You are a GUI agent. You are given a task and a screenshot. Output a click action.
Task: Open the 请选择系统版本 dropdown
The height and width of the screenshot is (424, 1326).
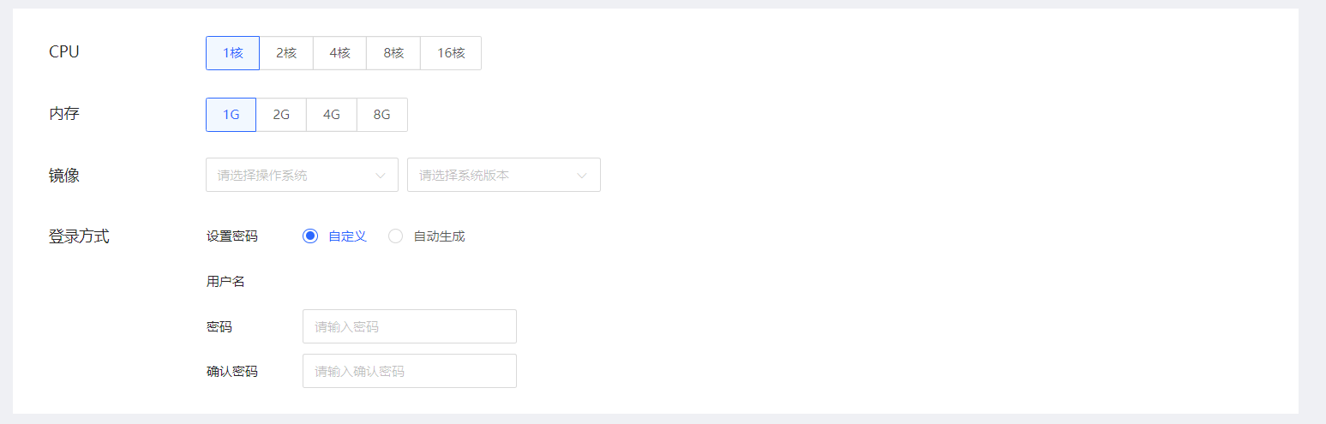pos(504,175)
